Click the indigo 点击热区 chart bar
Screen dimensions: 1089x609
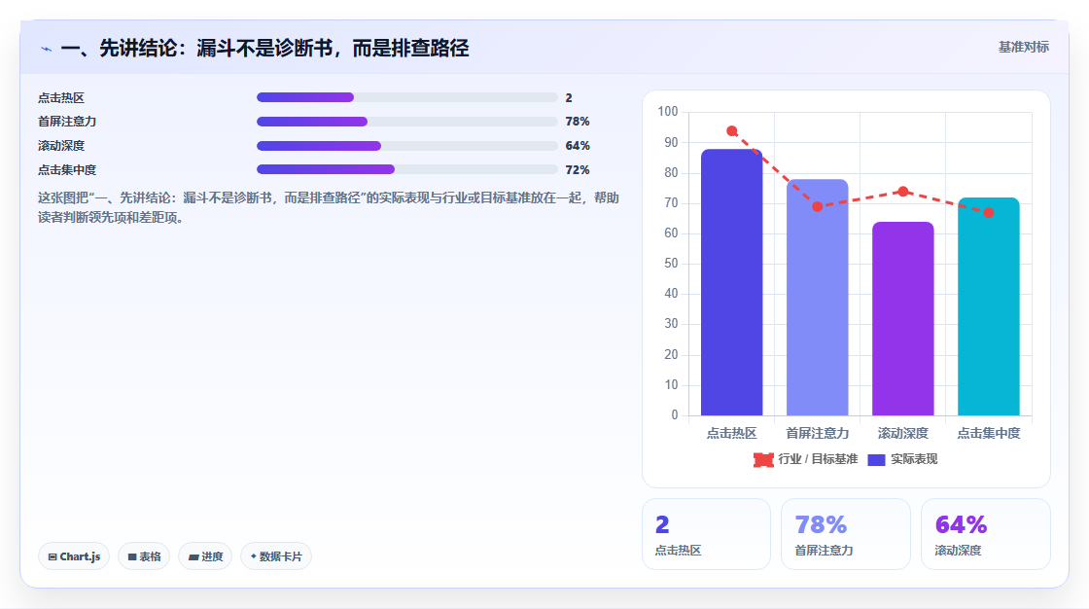pos(731,282)
